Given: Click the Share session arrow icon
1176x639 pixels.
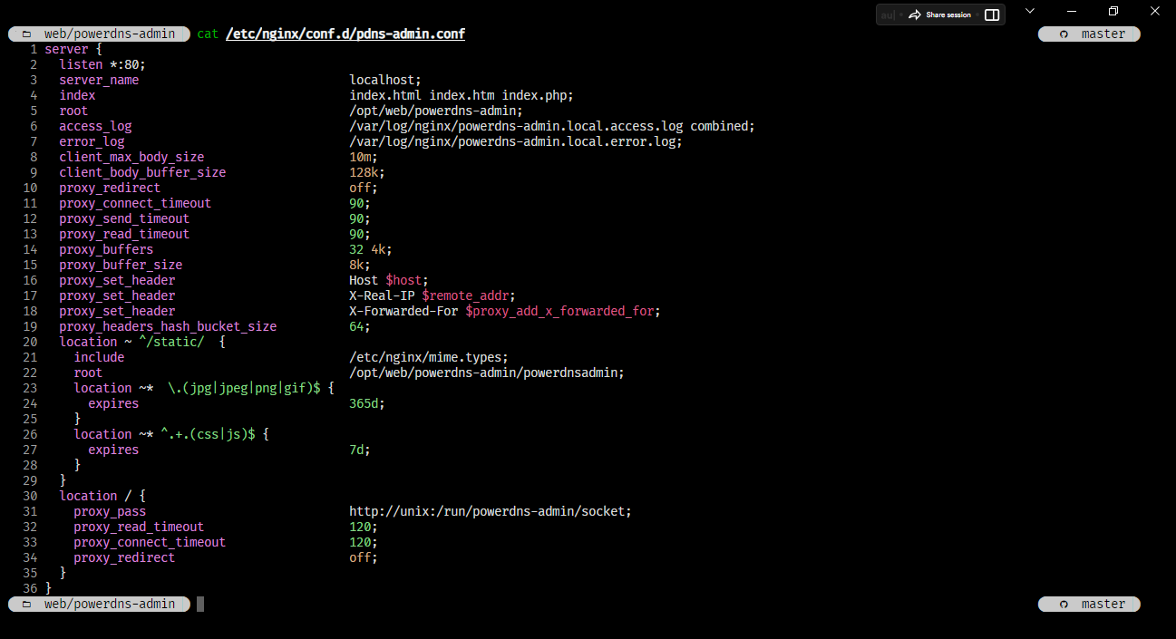Looking at the screenshot, I should click(x=914, y=15).
